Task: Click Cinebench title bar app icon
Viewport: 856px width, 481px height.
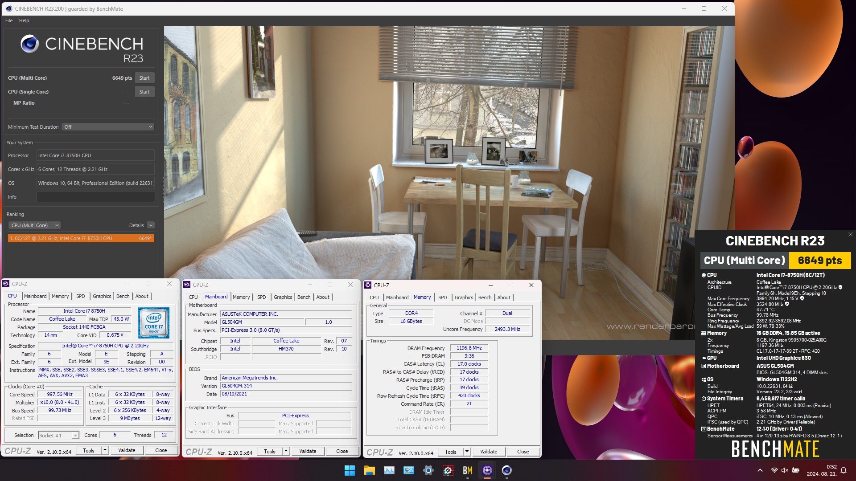Action: [8, 8]
